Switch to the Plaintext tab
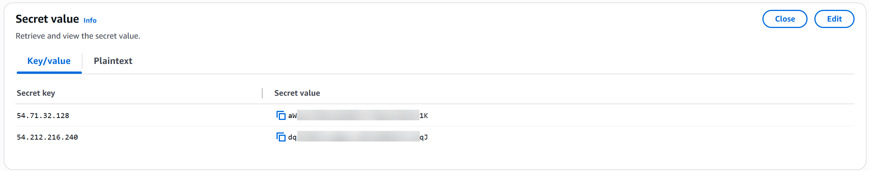 (x=113, y=61)
